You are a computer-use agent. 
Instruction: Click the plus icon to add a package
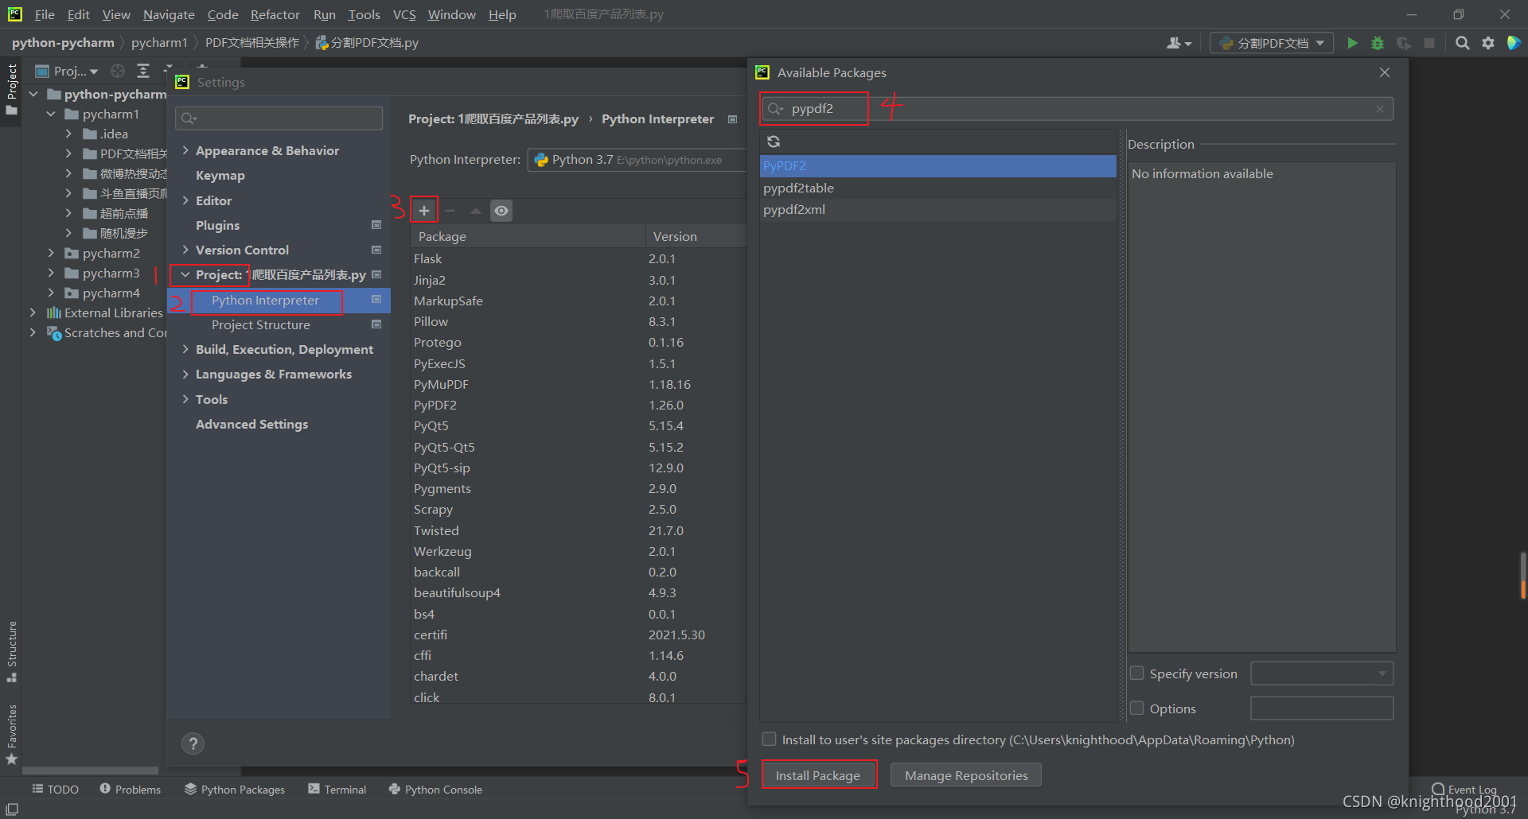(423, 210)
